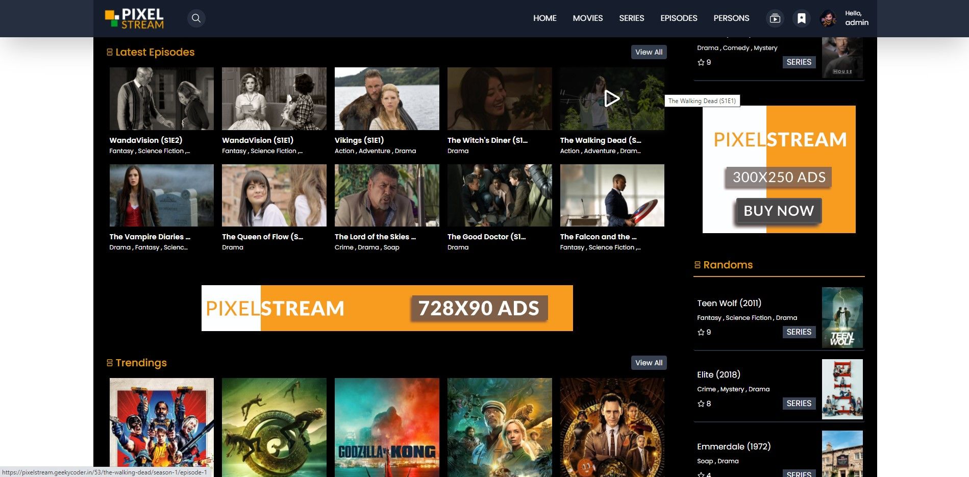Open Emmerdale (1972) title link

pos(734,446)
